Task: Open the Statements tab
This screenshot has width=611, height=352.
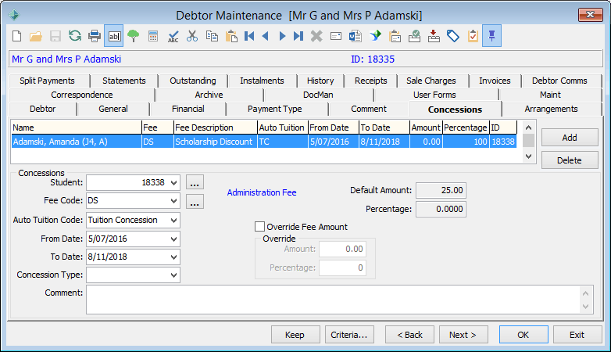Action: click(124, 81)
